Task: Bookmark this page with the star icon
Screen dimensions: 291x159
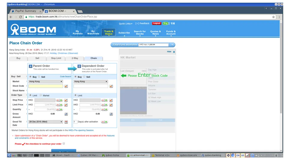Action: pos(273,17)
